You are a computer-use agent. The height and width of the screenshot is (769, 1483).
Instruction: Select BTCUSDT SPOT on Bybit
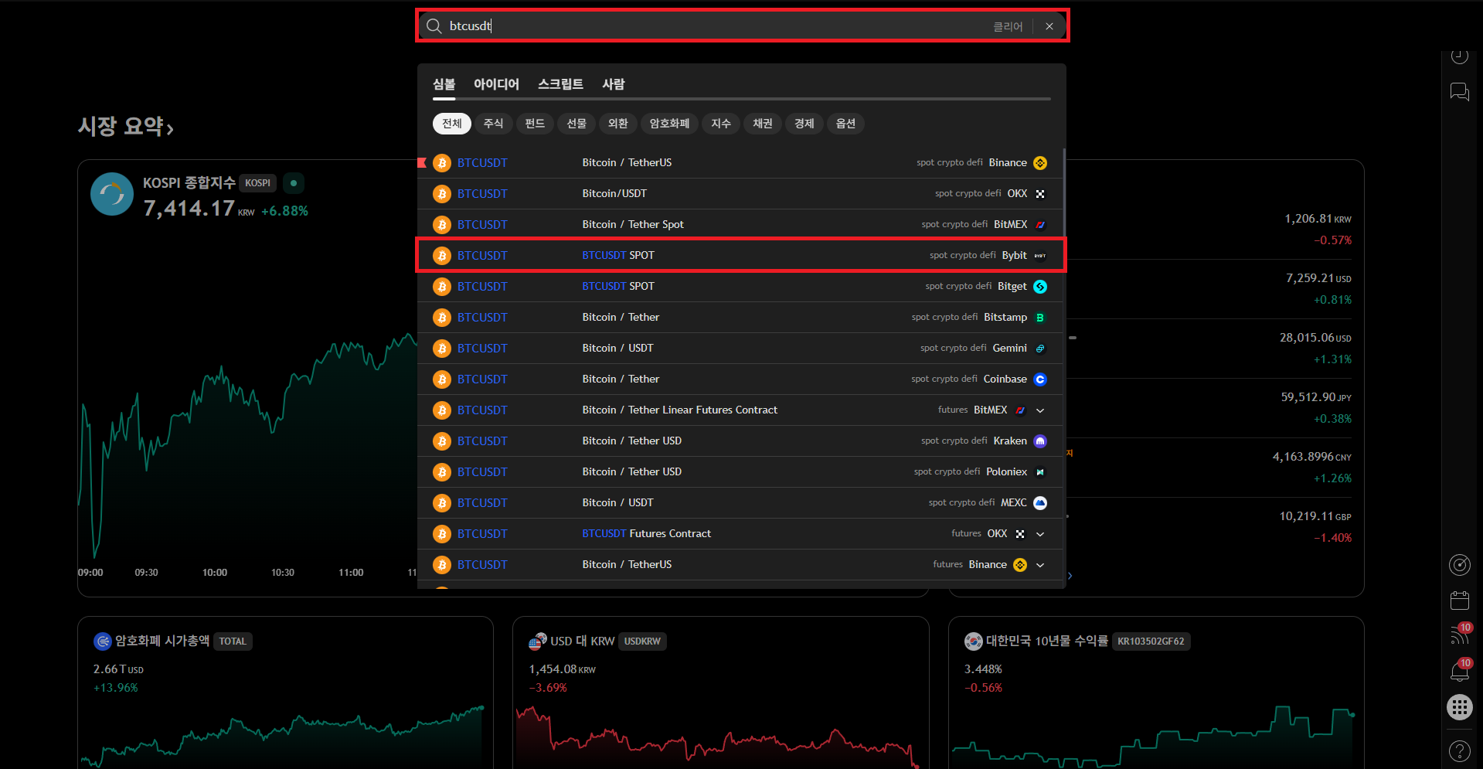[x=740, y=255]
